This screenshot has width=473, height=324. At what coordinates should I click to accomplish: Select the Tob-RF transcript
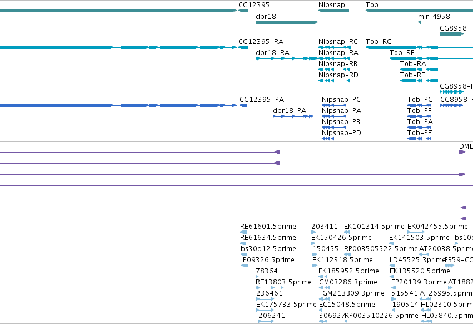pyautogui.click(x=431, y=58)
